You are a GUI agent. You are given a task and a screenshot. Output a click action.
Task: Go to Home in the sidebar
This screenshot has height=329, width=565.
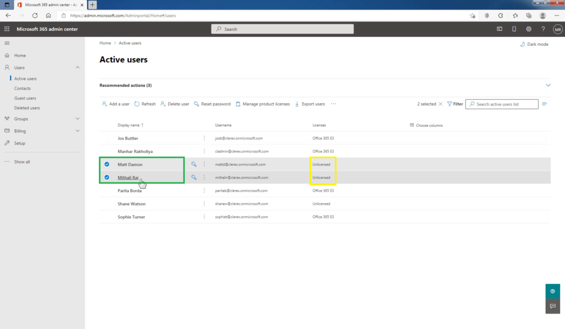20,56
